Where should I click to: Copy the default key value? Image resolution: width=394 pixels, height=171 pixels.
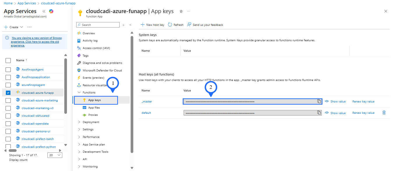pyautogui.click(x=319, y=113)
